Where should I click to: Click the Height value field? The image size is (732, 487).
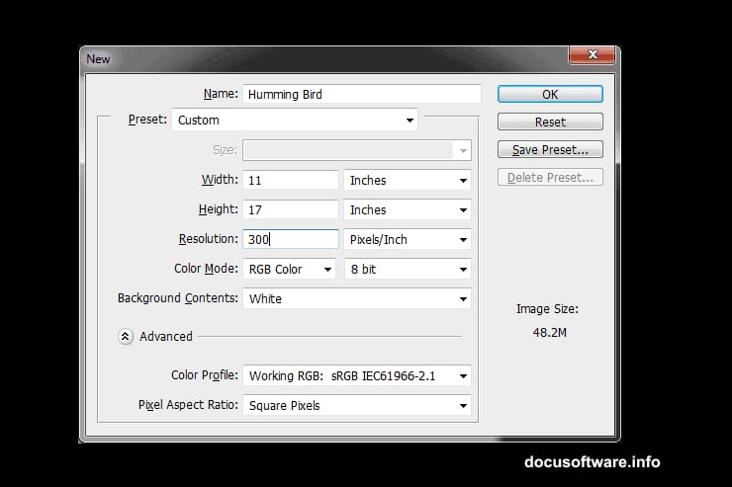coord(290,209)
